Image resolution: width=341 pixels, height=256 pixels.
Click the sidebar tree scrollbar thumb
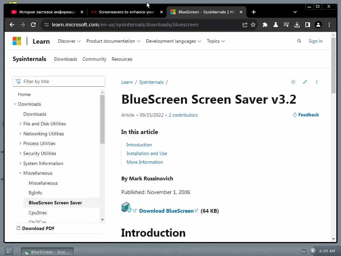(102, 119)
